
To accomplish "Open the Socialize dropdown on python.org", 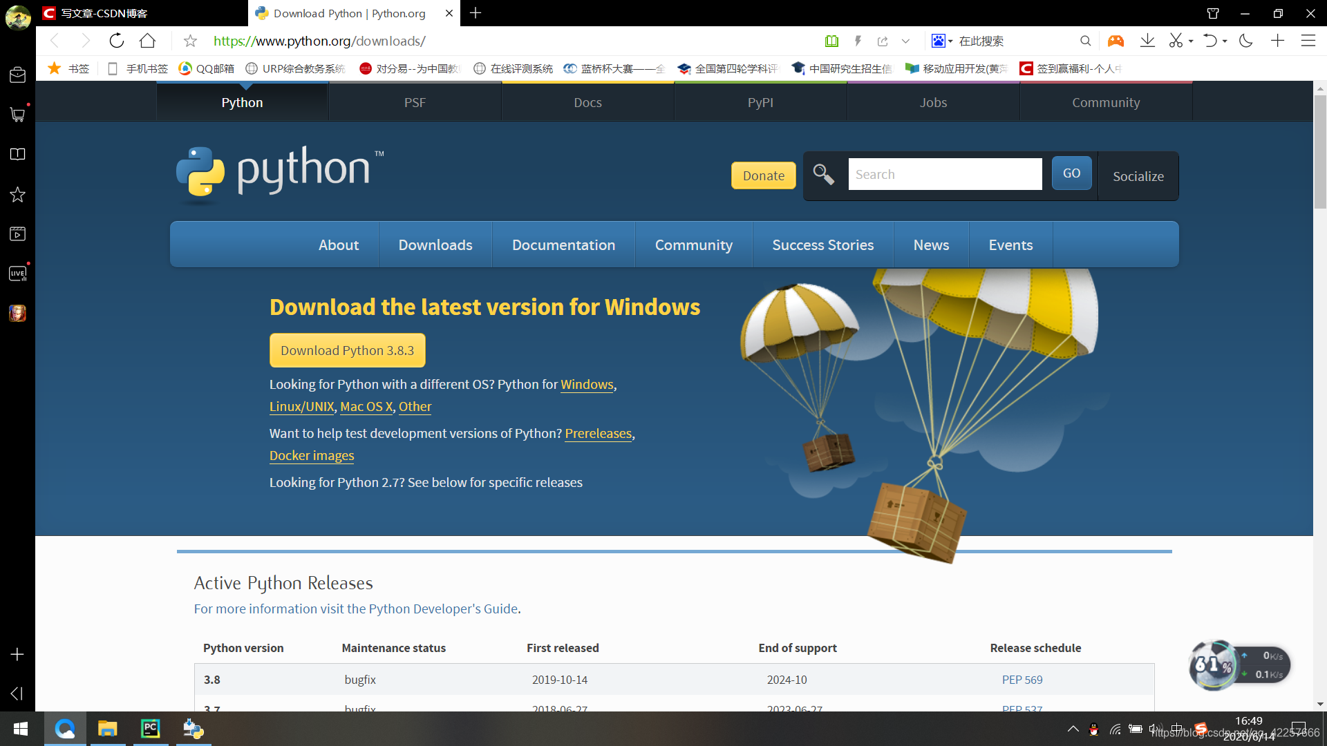I will tap(1138, 176).
